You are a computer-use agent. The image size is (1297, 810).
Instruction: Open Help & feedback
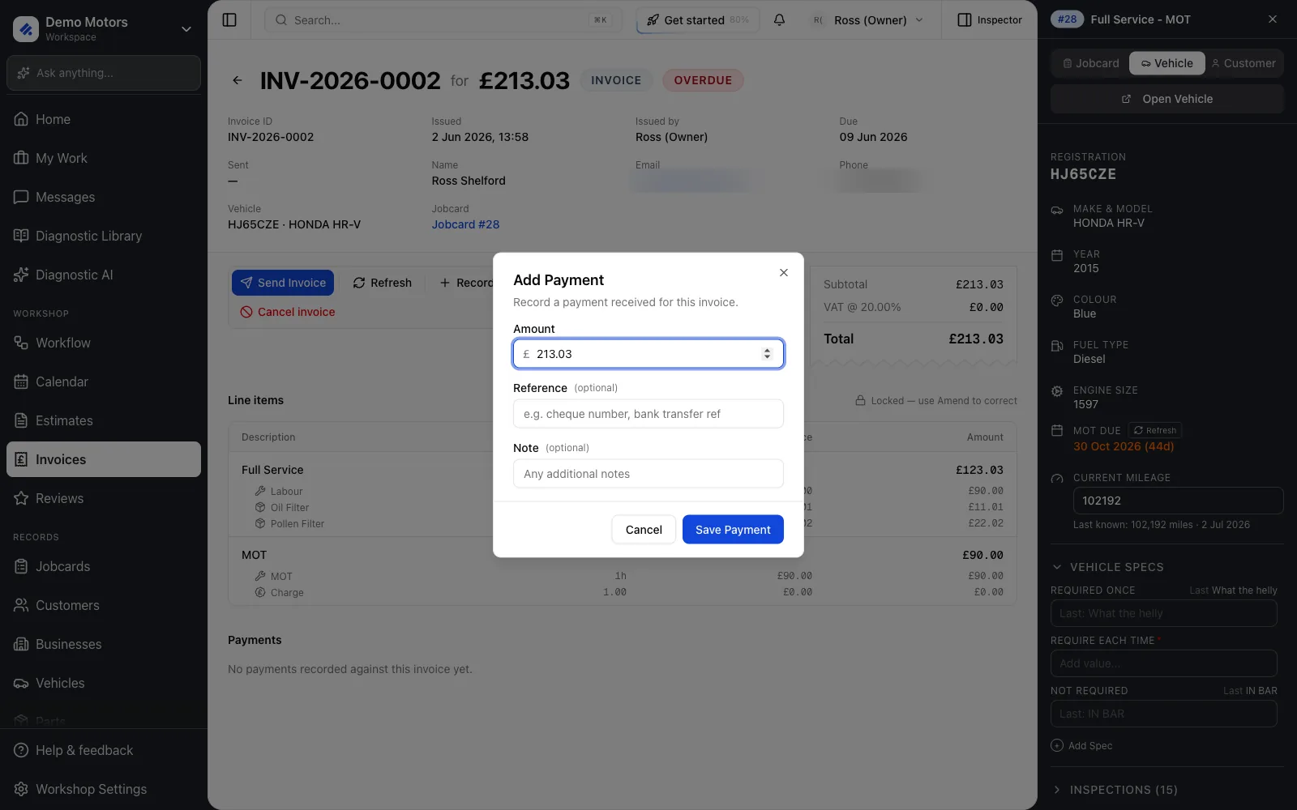pos(104,750)
